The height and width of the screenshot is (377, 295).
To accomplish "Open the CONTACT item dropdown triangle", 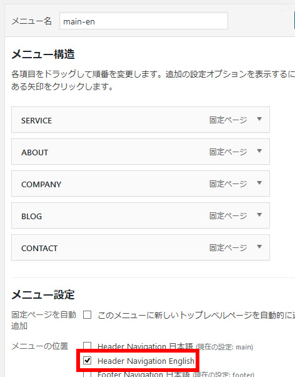I will [259, 247].
